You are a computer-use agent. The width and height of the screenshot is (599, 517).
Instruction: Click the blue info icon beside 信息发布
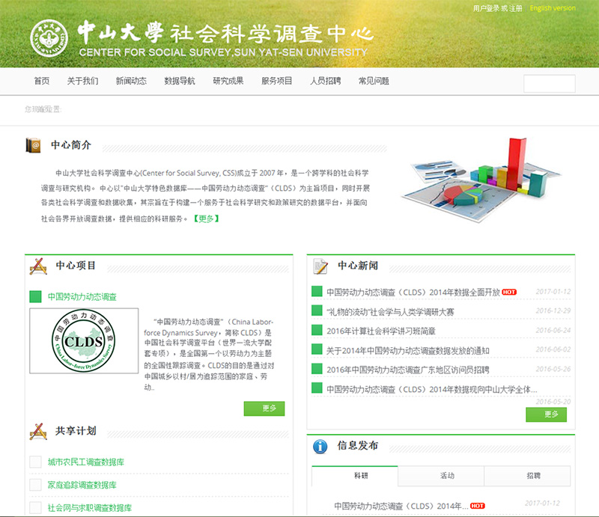[320, 447]
